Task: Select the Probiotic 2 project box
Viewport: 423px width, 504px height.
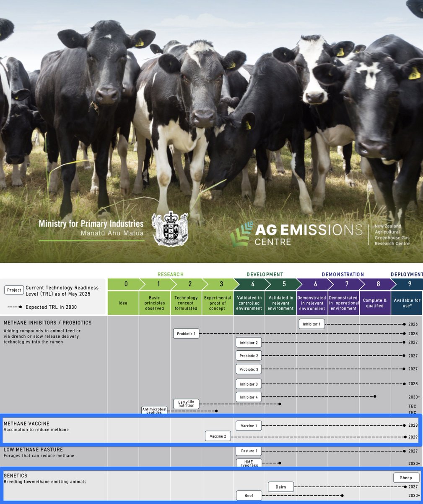Action: click(x=249, y=356)
